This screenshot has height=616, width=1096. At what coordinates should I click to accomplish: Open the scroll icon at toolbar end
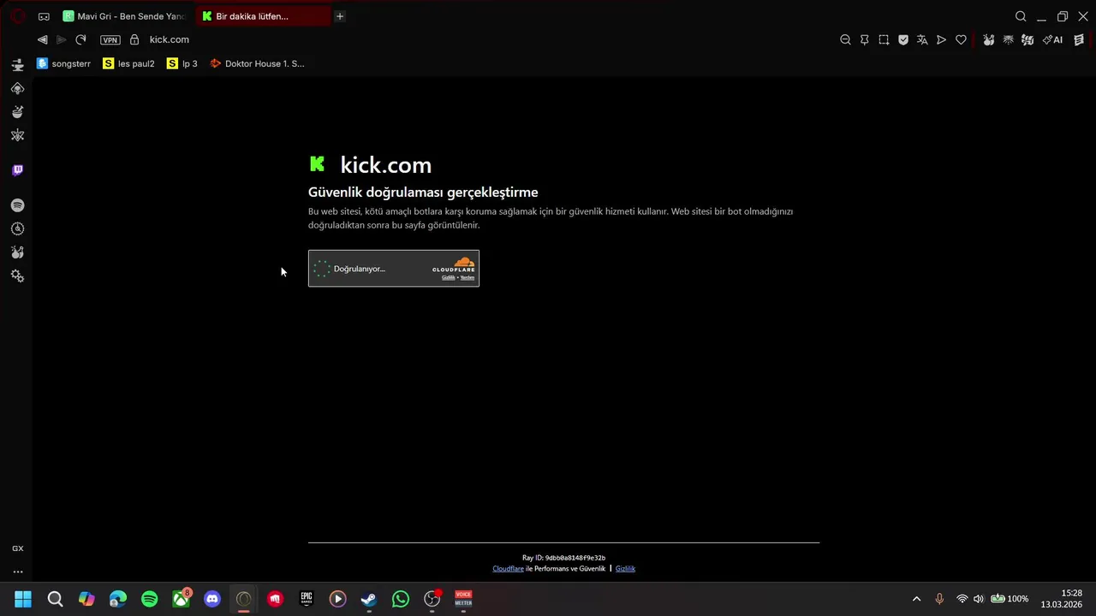(x=1079, y=39)
